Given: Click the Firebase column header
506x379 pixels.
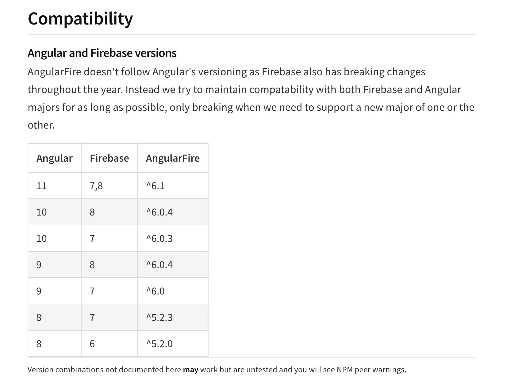Looking at the screenshot, I should click(x=109, y=158).
